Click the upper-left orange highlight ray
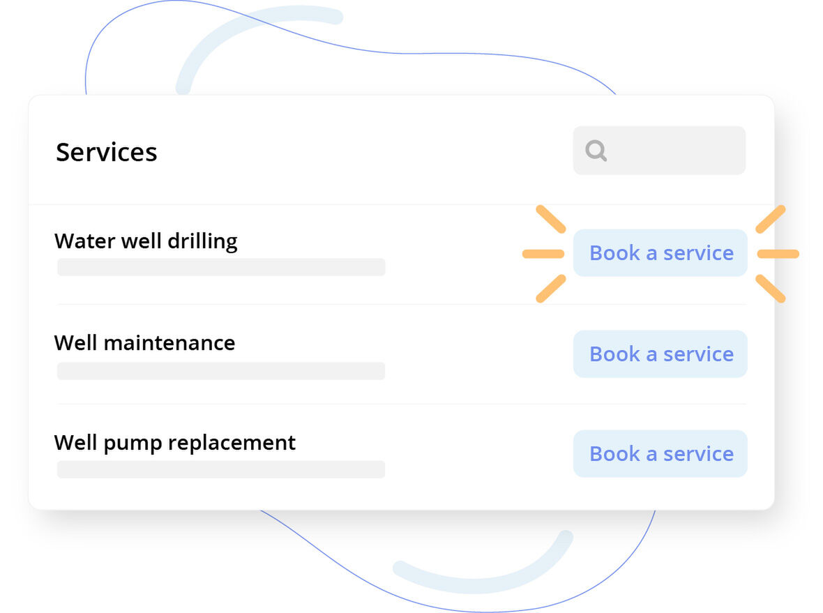 click(x=550, y=219)
